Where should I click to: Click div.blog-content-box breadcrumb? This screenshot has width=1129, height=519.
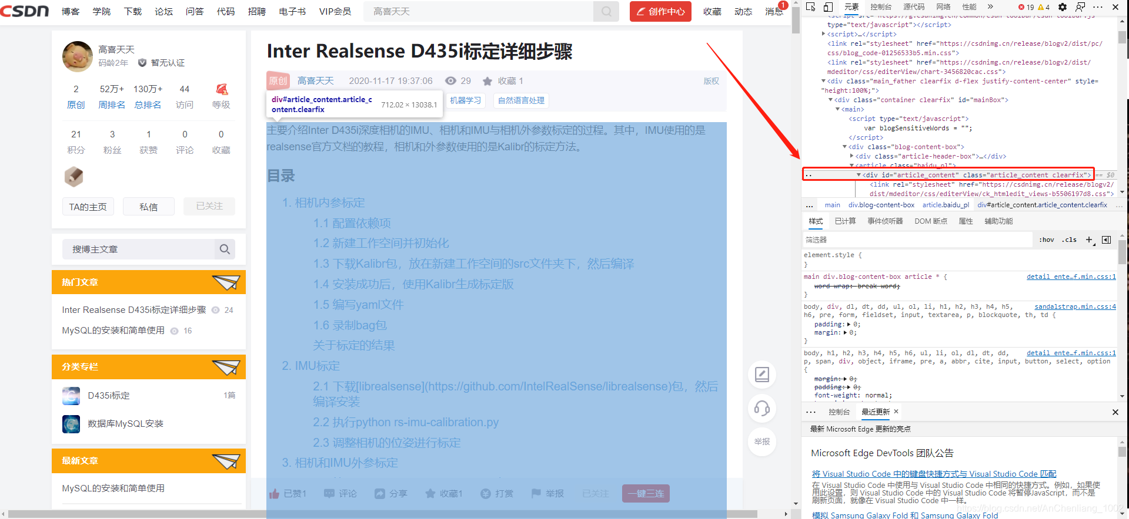coord(881,205)
